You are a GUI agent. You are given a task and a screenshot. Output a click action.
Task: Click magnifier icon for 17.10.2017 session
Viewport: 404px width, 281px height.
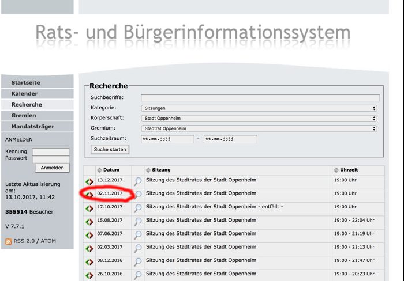click(x=137, y=208)
